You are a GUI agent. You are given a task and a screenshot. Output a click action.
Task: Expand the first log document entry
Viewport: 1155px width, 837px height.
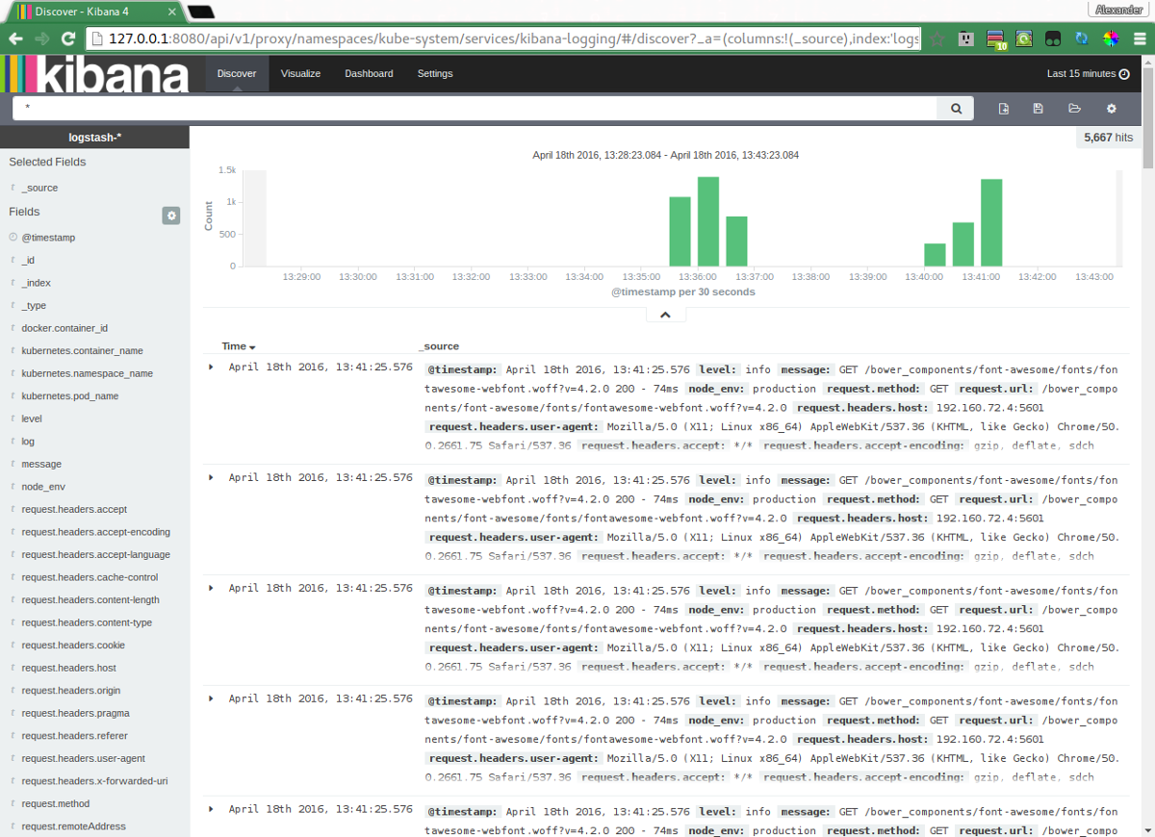[213, 367]
